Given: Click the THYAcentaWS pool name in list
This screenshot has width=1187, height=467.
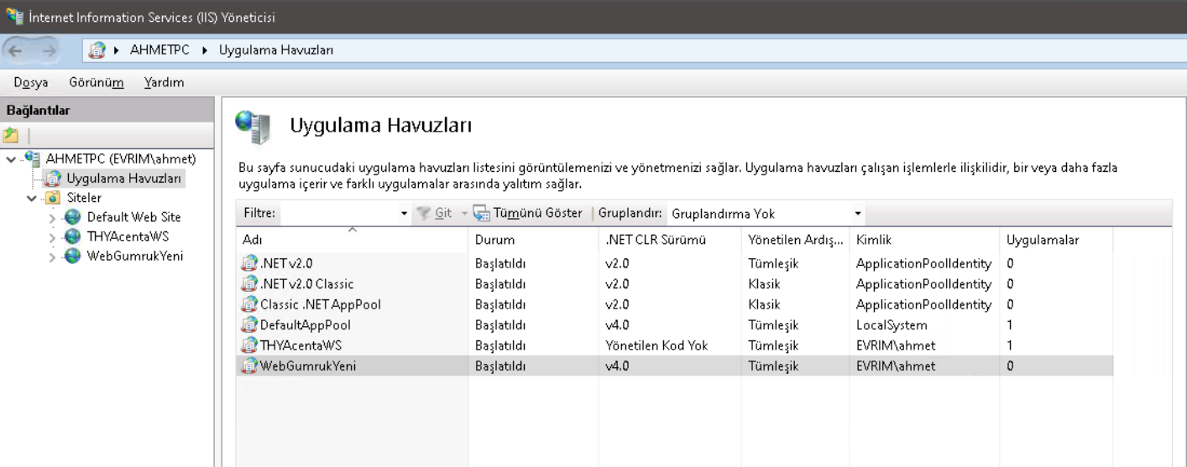Looking at the screenshot, I should click(x=301, y=345).
